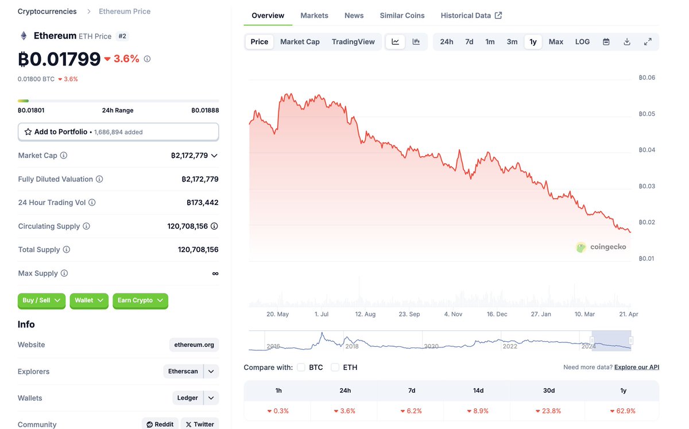The height and width of the screenshot is (429, 689).
Task: Toggle the LOG scale option
Action: point(582,42)
